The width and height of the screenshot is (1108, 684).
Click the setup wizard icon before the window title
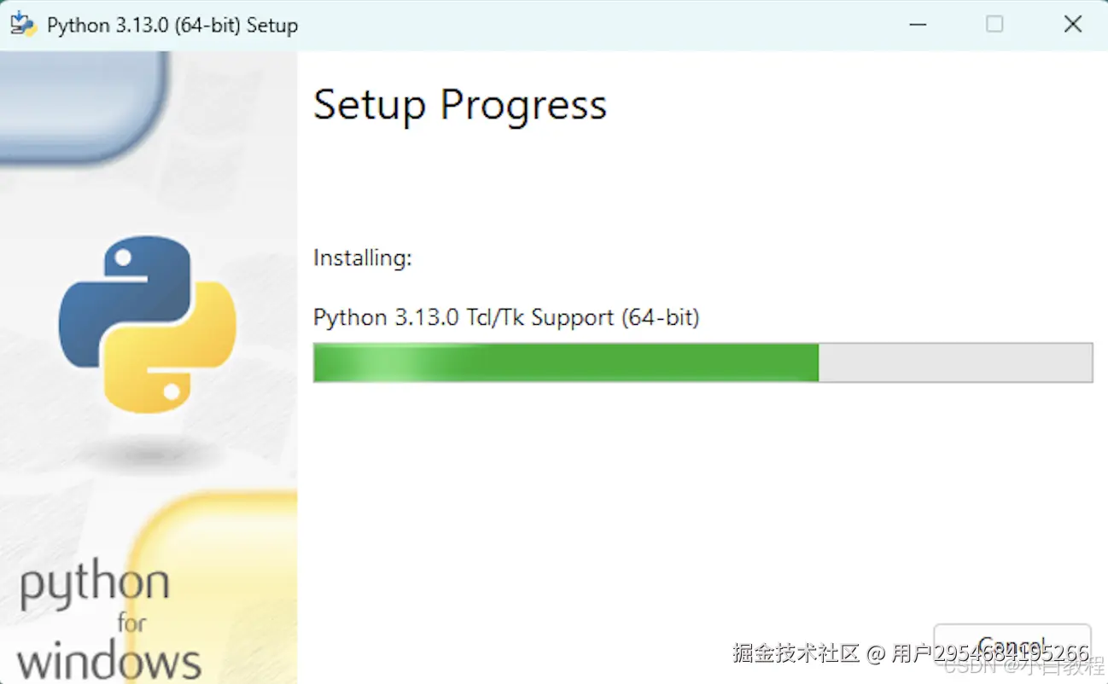click(x=21, y=24)
